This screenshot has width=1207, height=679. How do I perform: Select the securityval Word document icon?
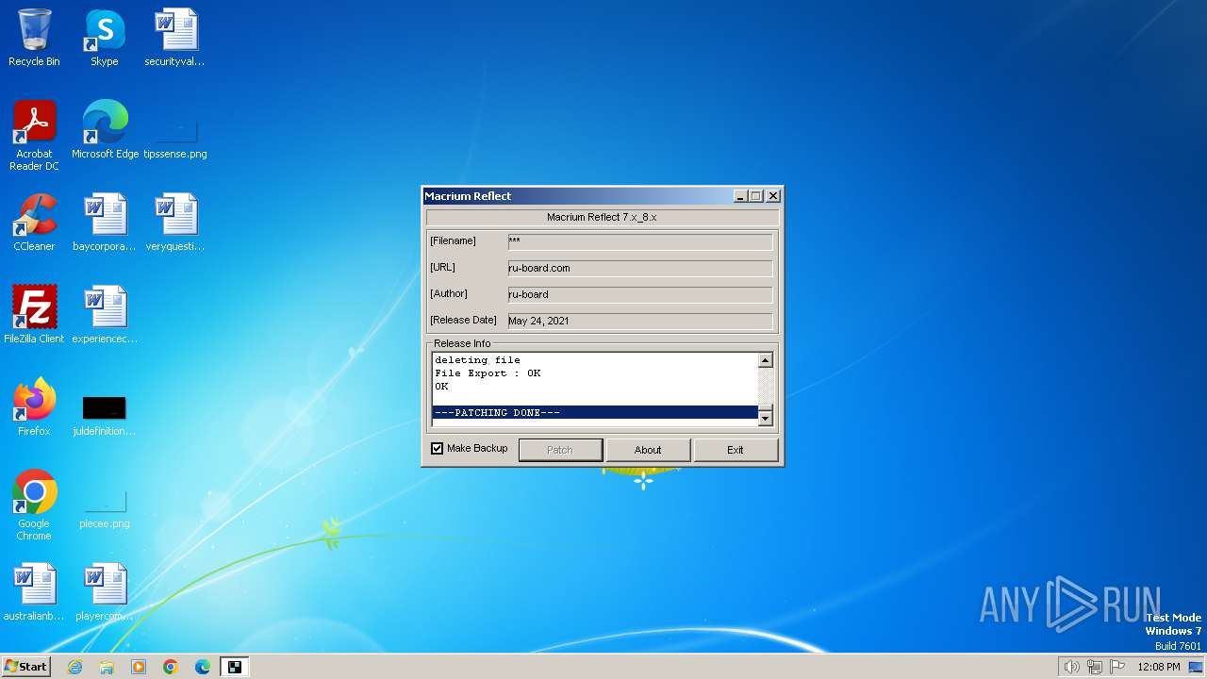[x=174, y=38]
